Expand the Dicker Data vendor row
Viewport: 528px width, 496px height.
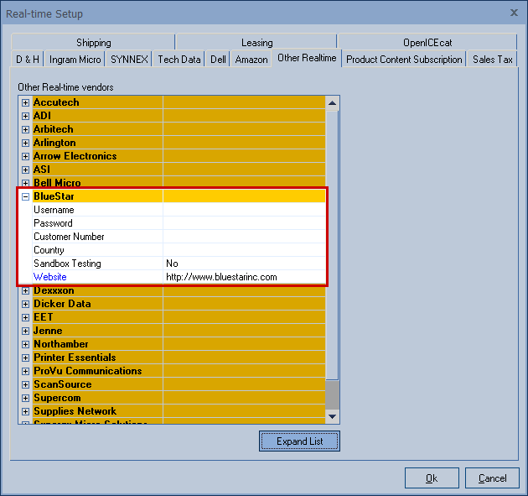26,304
